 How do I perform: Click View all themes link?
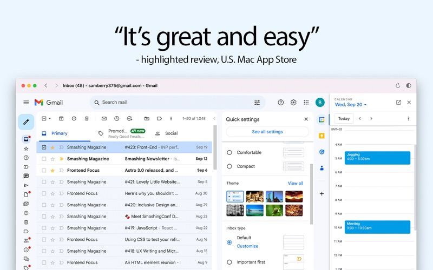[296, 183]
